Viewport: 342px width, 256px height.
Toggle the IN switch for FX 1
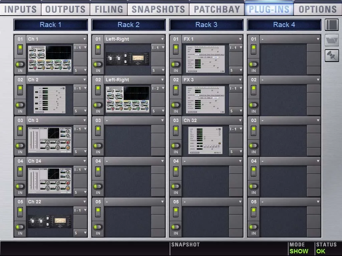pyautogui.click(x=176, y=64)
